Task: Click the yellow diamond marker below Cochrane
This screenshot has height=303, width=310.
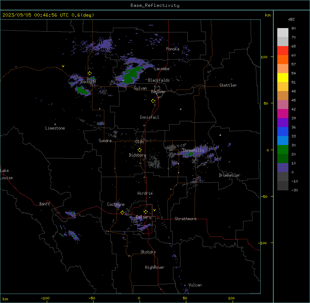Action: point(122,212)
